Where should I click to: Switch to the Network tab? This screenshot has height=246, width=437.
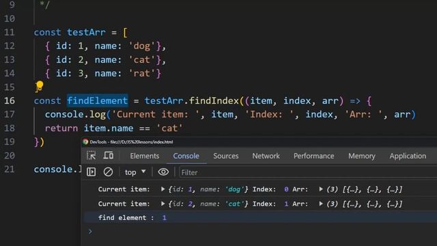266,156
